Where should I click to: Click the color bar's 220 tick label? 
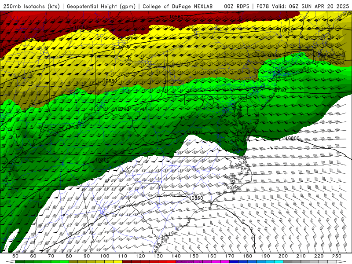[x=319, y=256]
